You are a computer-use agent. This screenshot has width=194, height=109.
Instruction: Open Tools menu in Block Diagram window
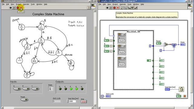129,4
